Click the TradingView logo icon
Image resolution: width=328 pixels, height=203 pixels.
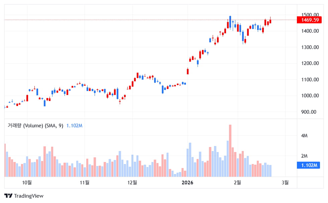(8, 196)
